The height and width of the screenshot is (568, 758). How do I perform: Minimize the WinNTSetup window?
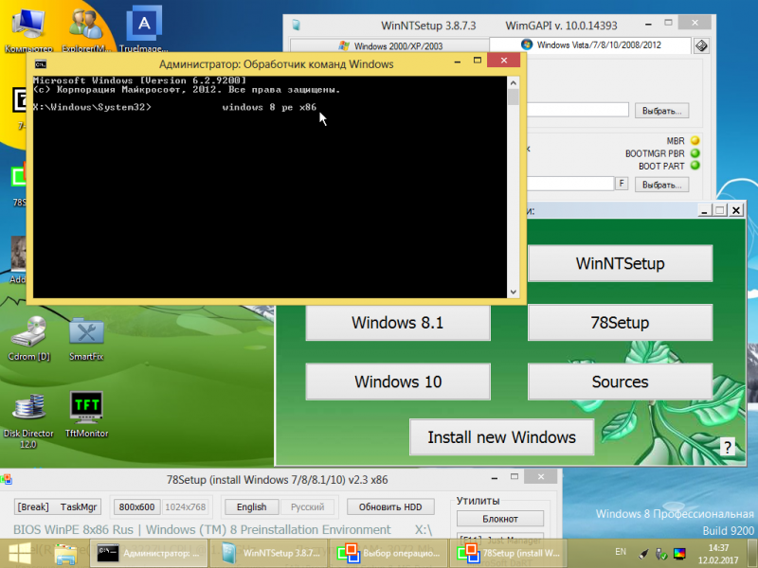click(648, 23)
